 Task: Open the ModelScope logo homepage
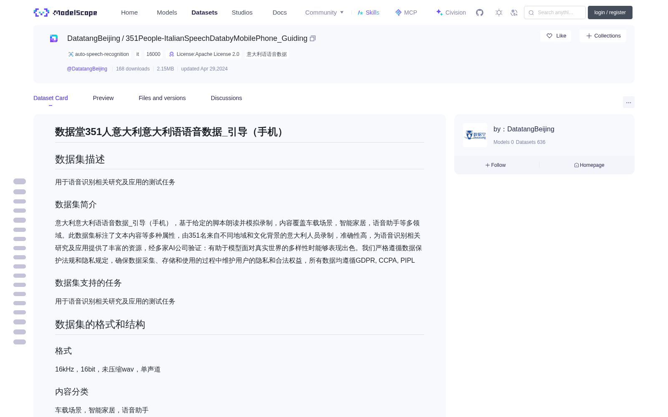point(65,13)
